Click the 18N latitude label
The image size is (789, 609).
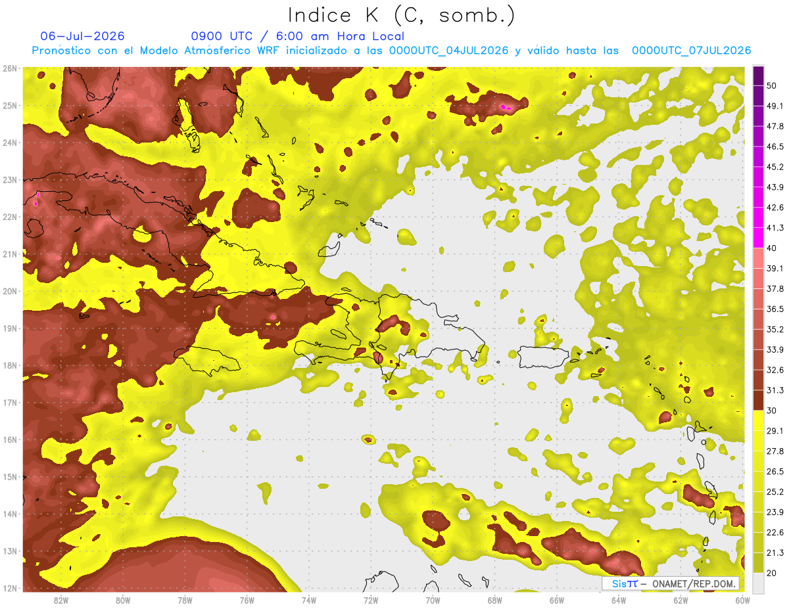pos(9,365)
